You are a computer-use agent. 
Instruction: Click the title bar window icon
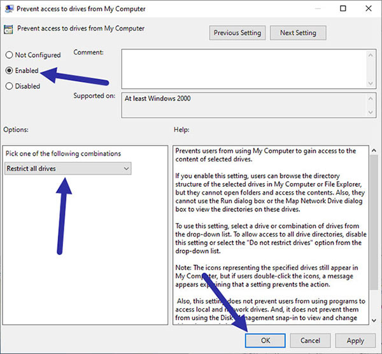[x=10, y=9]
